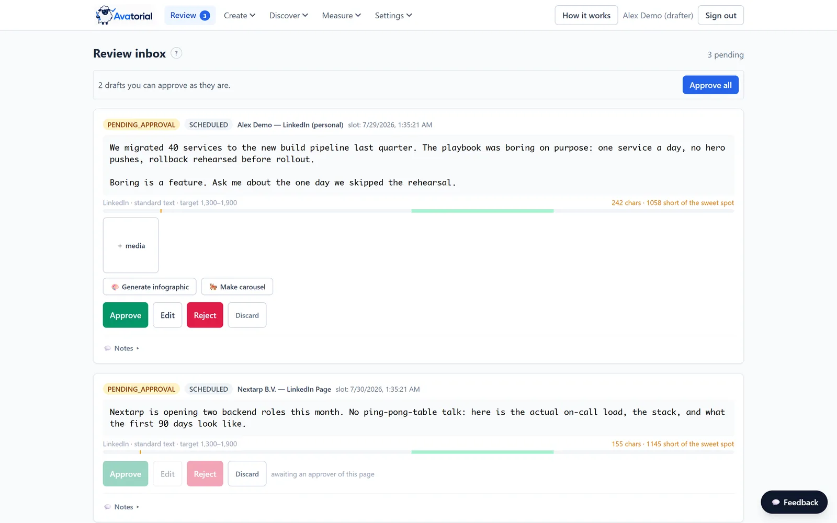Approve the build pipeline draft
The image size is (837, 523).
126,315
